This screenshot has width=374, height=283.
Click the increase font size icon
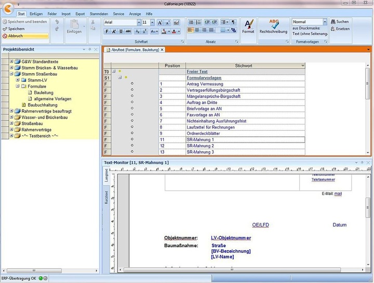160,23
